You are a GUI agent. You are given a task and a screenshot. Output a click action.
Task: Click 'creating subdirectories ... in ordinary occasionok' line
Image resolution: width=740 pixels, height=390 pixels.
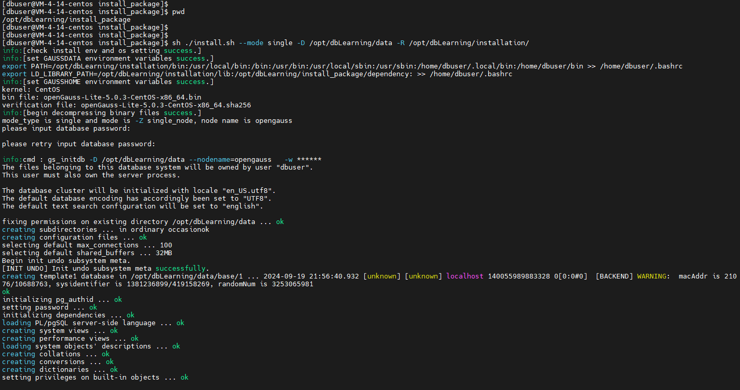(106, 229)
